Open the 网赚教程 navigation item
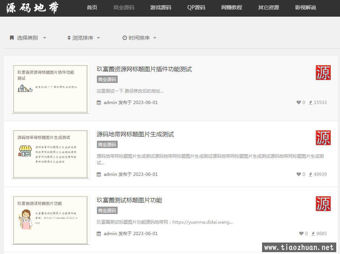Screen dimensions: 340x254 tap(232, 7)
